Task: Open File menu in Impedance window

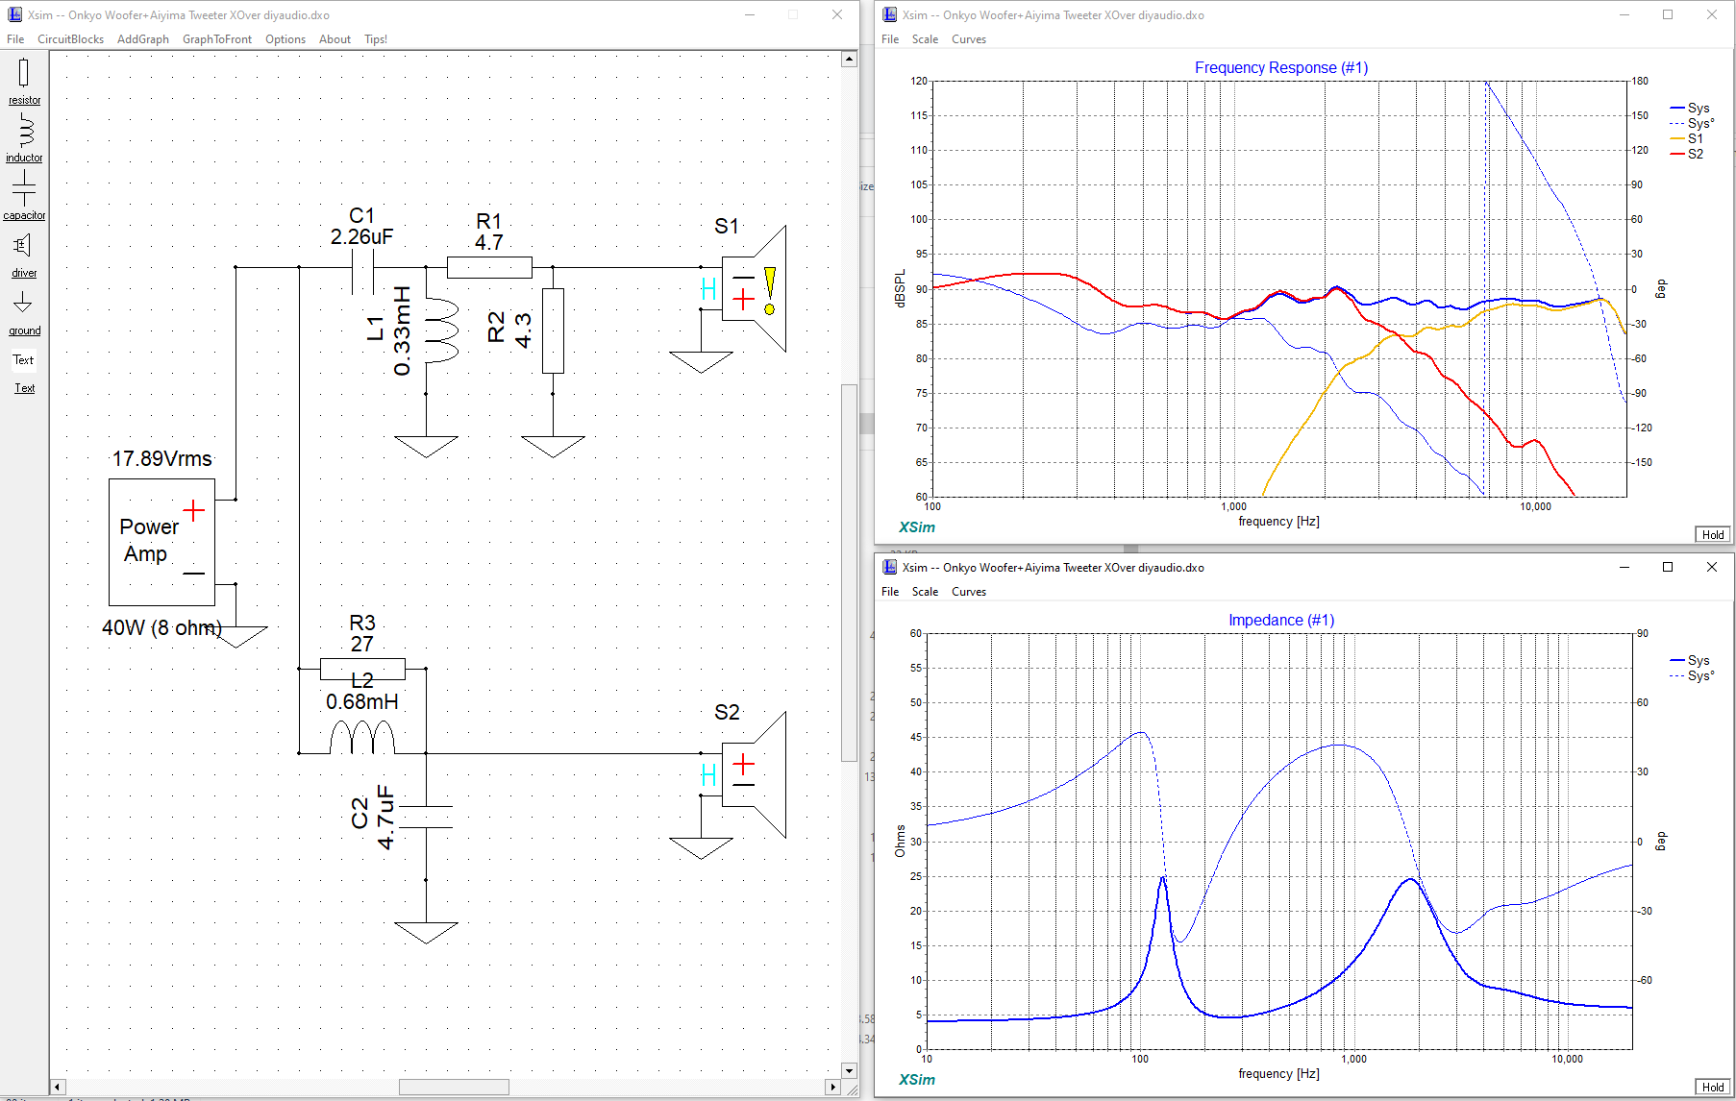Action: (x=890, y=592)
